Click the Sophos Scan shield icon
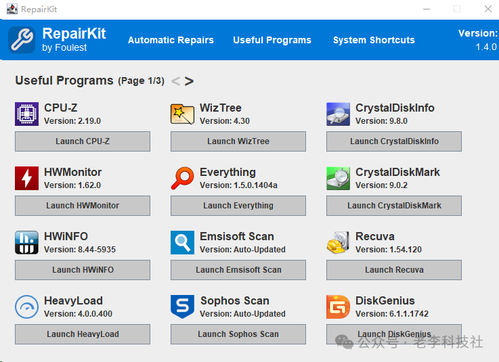The width and height of the screenshot is (499, 362). click(182, 307)
